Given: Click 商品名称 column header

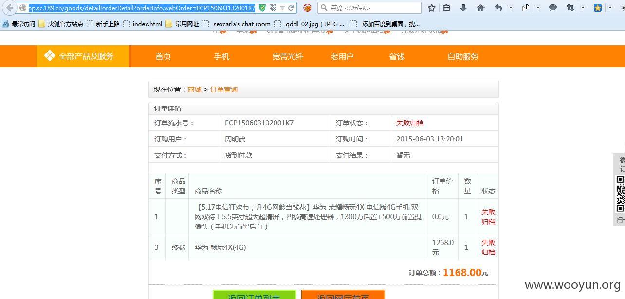Looking at the screenshot, I should (208, 191).
